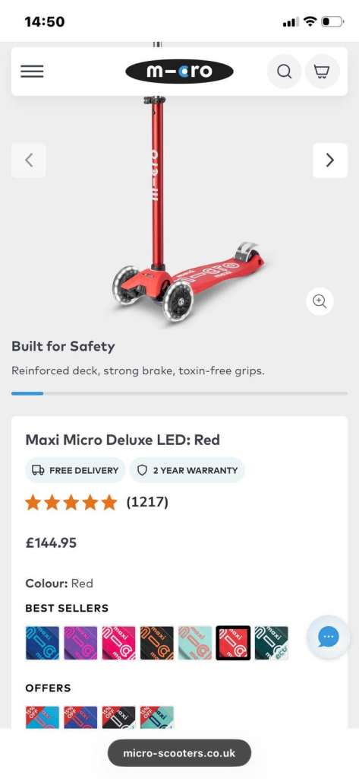Click the Free Delivery badge
359x779 pixels.
(75, 470)
